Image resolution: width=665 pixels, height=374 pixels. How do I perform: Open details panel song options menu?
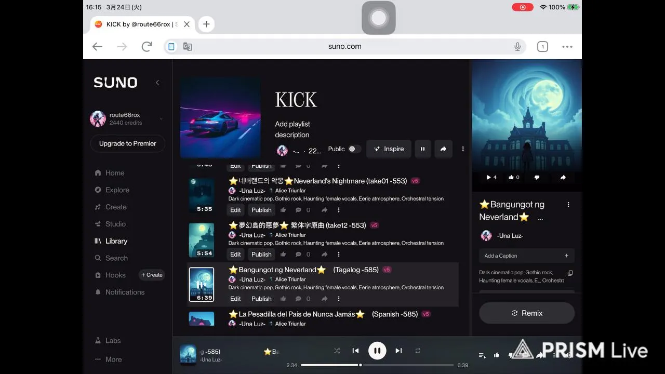[568, 205]
